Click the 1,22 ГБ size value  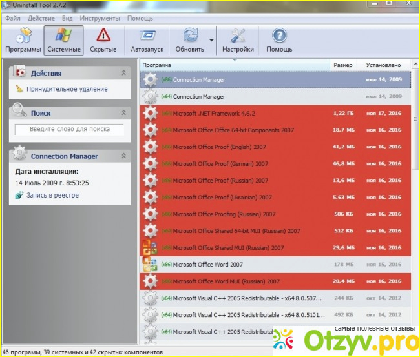pyautogui.click(x=343, y=113)
